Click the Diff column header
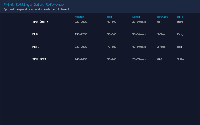The image size is (200, 125). pos(180,17)
